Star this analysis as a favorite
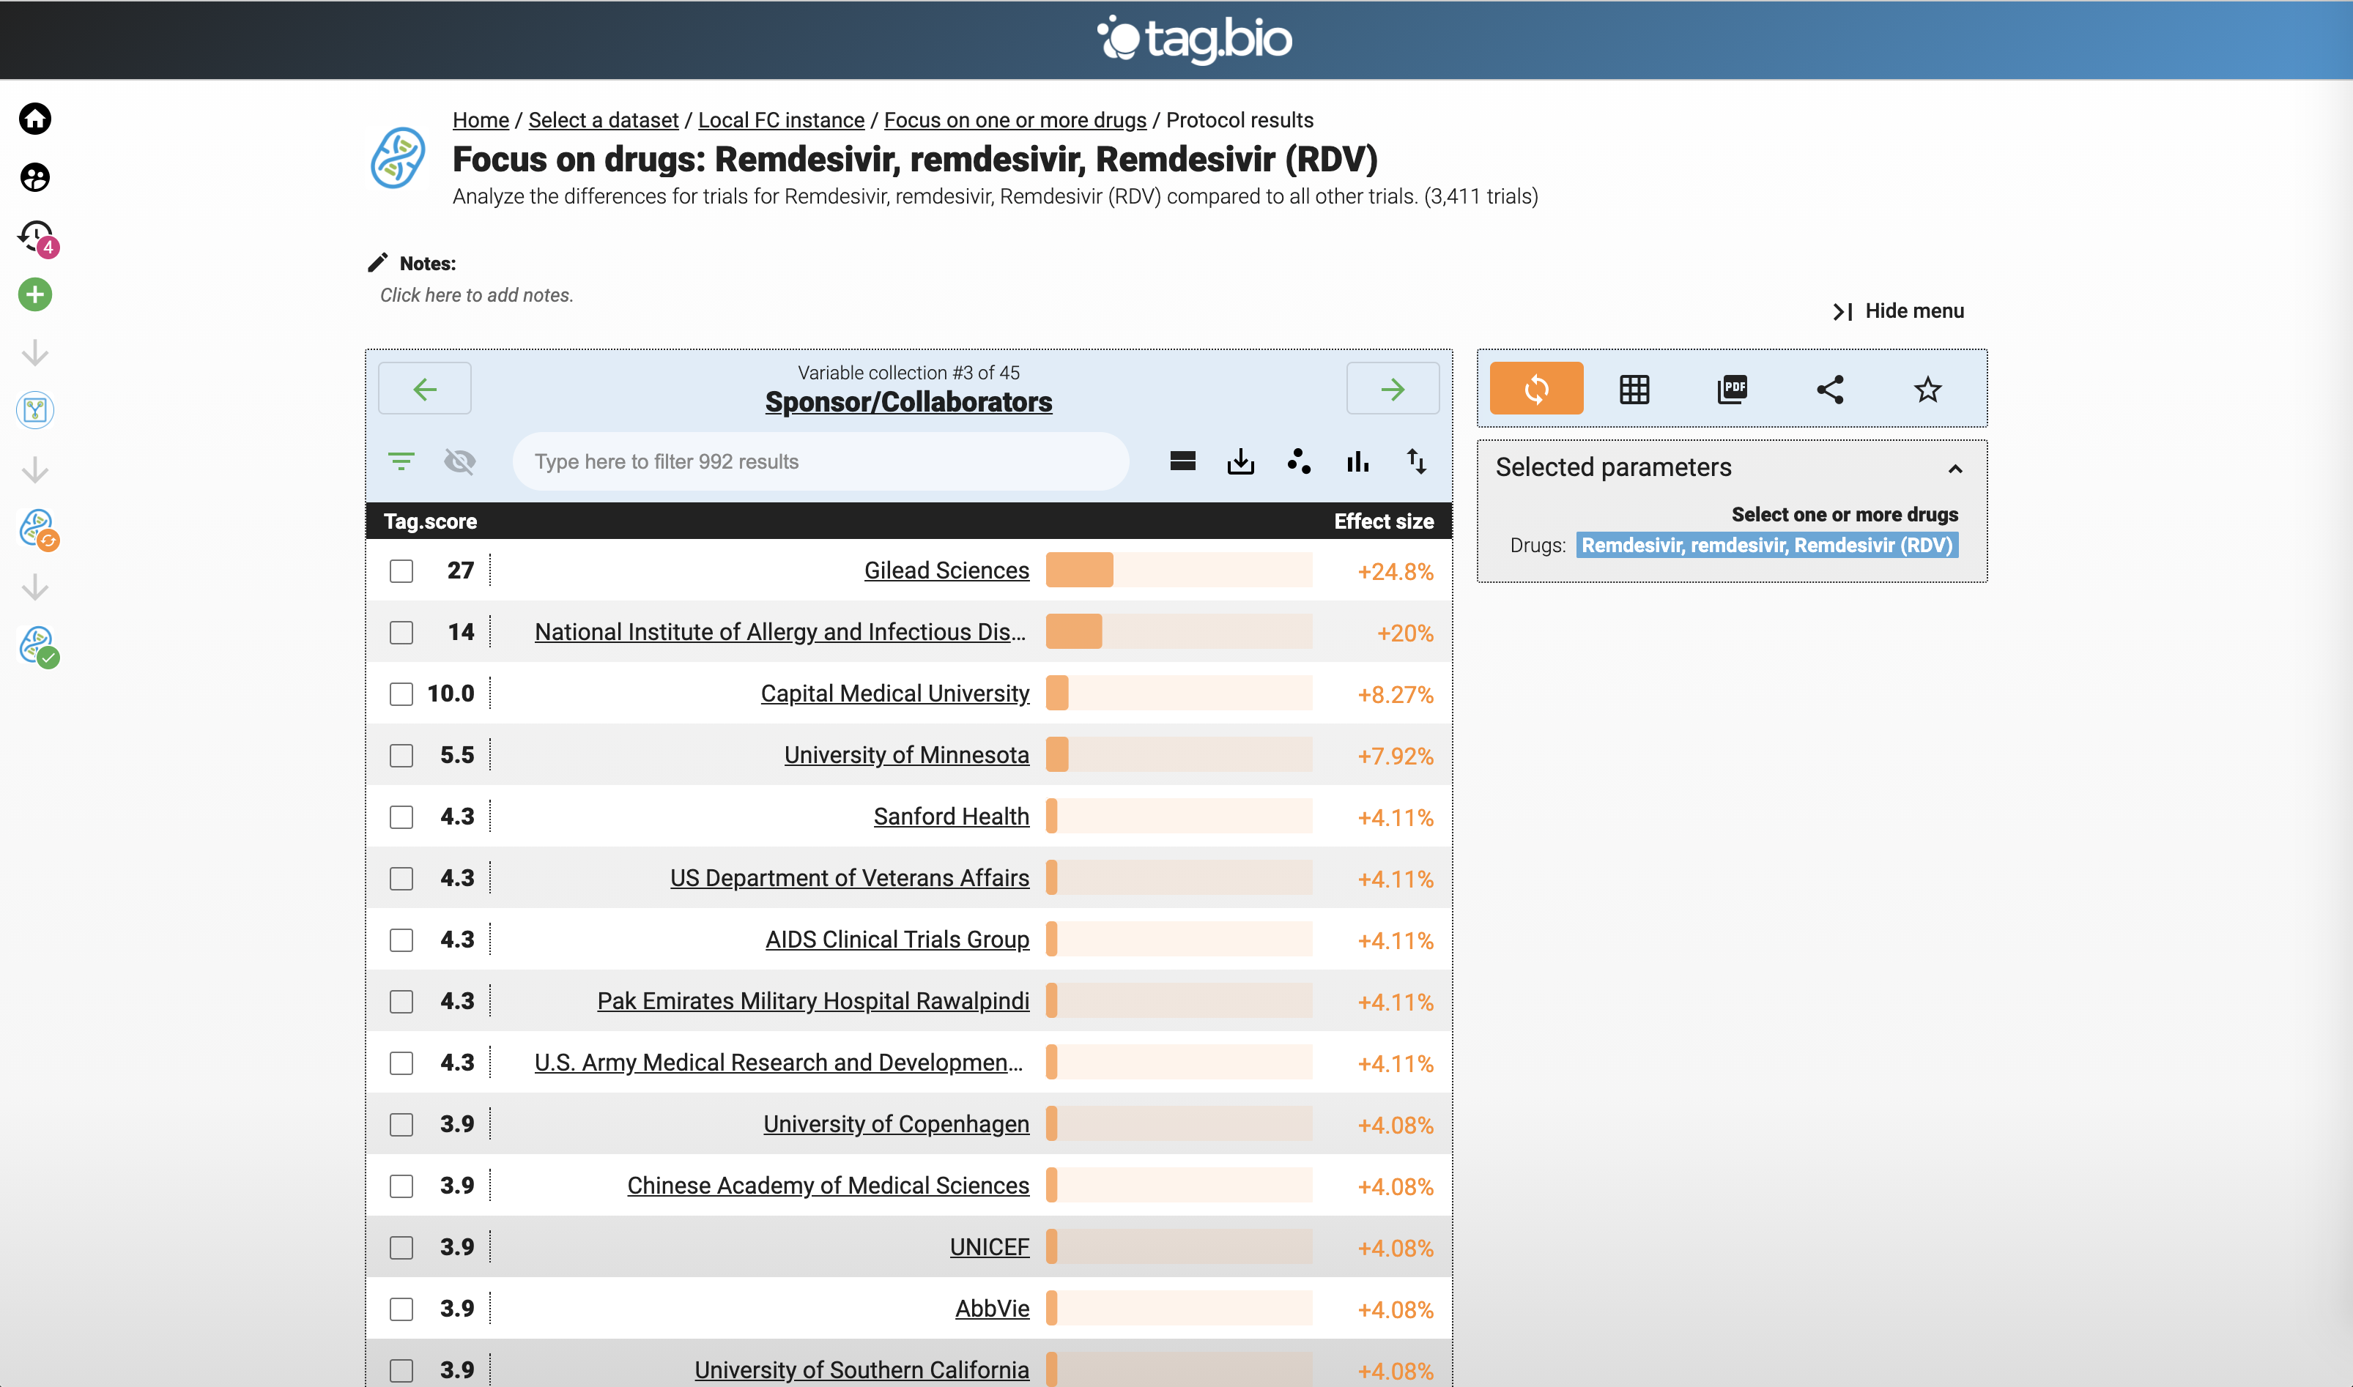This screenshot has width=2353, height=1387. [1927, 389]
